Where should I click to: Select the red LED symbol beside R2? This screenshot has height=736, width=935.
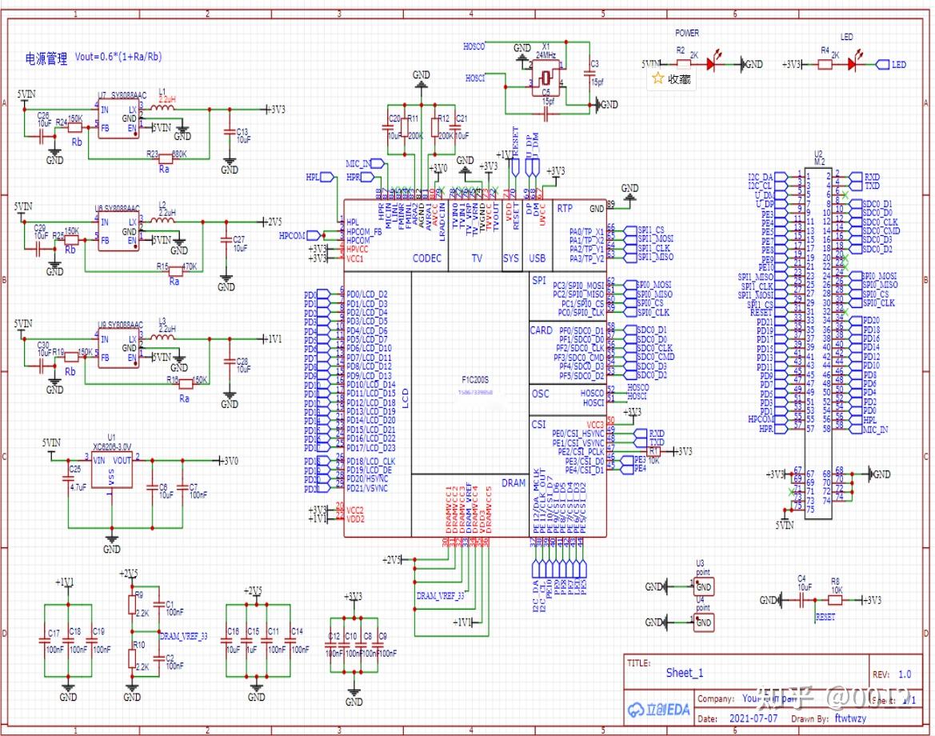711,63
